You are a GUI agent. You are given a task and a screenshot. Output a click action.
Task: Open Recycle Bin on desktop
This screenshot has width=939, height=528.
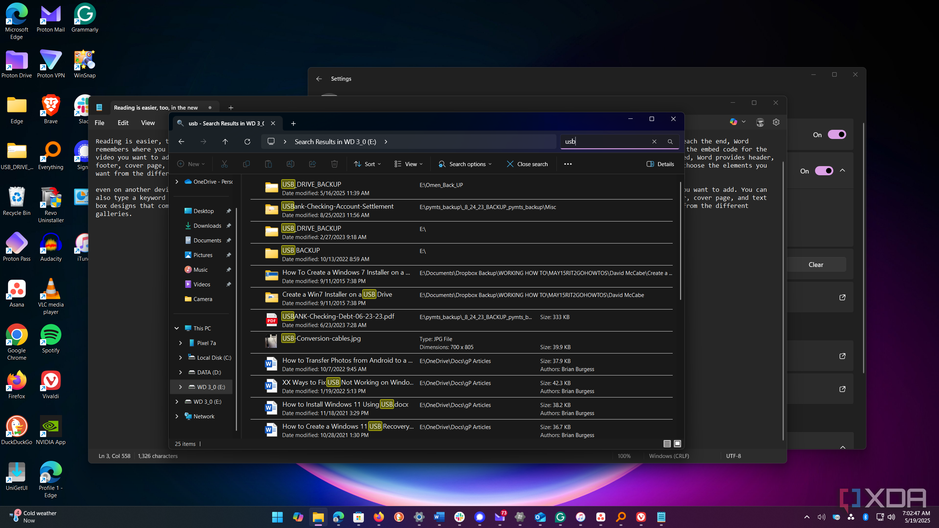17,201
